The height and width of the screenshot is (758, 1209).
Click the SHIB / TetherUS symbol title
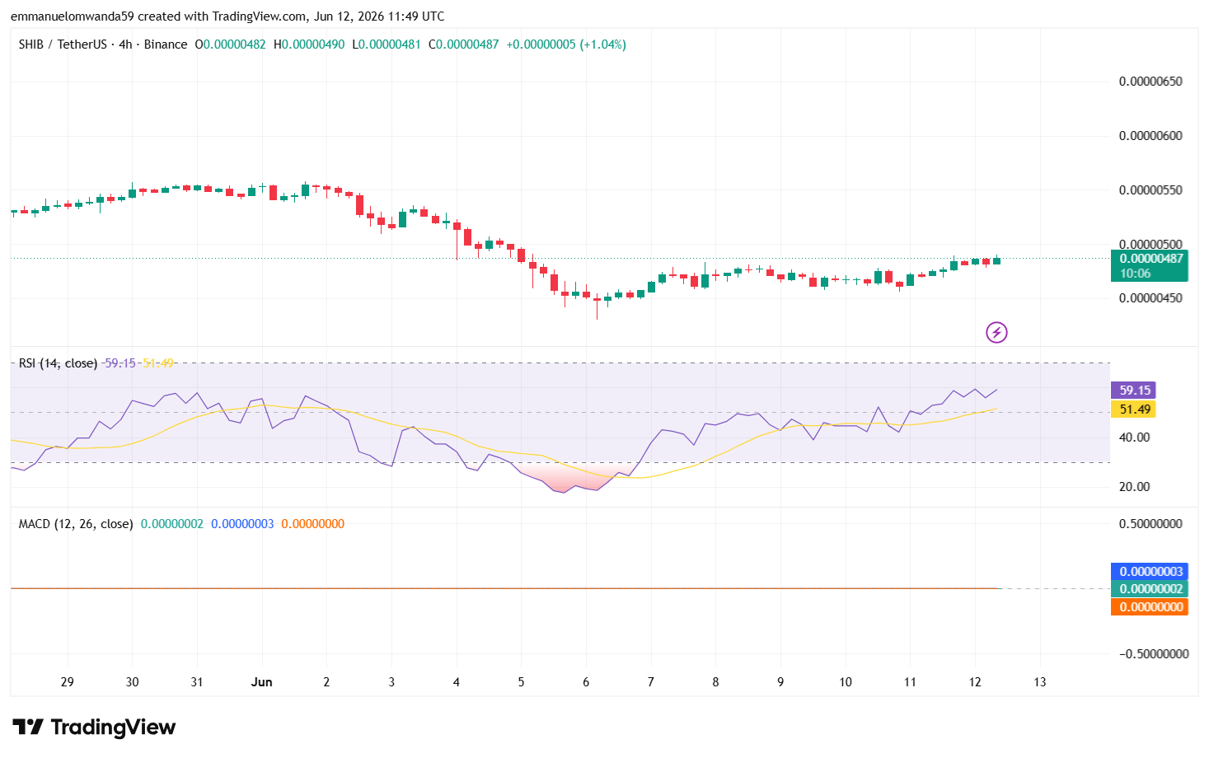pyautogui.click(x=63, y=44)
